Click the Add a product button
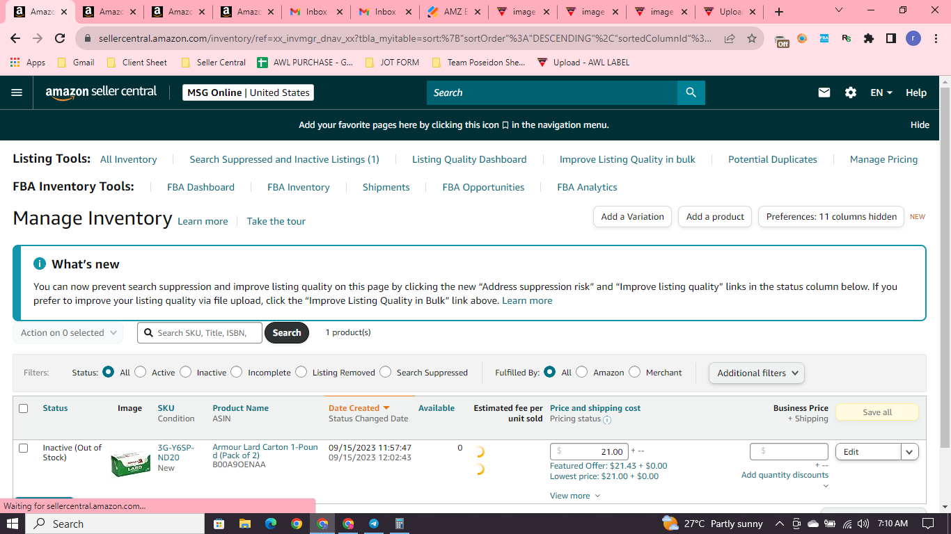The image size is (951, 534). (x=715, y=216)
